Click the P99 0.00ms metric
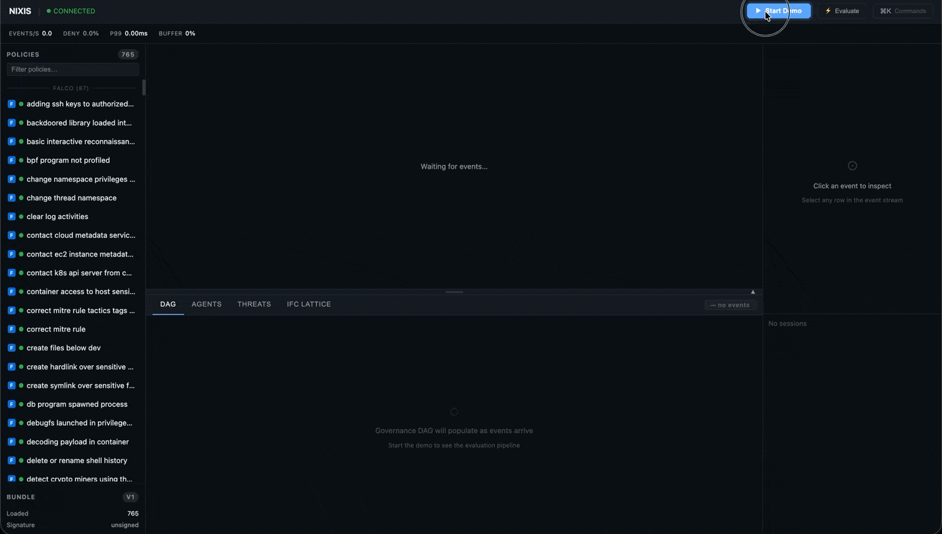The image size is (942, 534). 129,34
